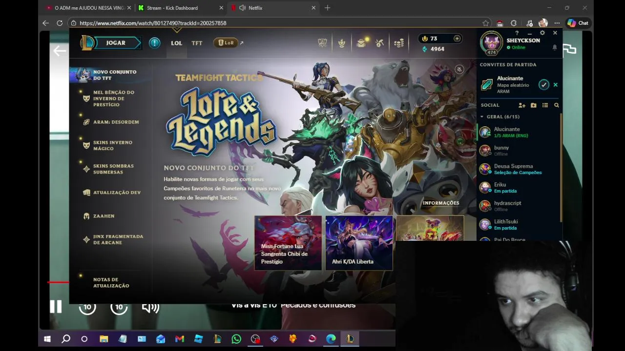Image resolution: width=625 pixels, height=351 pixels.
Task: Click SHEYCKSON's profile avatar
Action: tap(491, 42)
